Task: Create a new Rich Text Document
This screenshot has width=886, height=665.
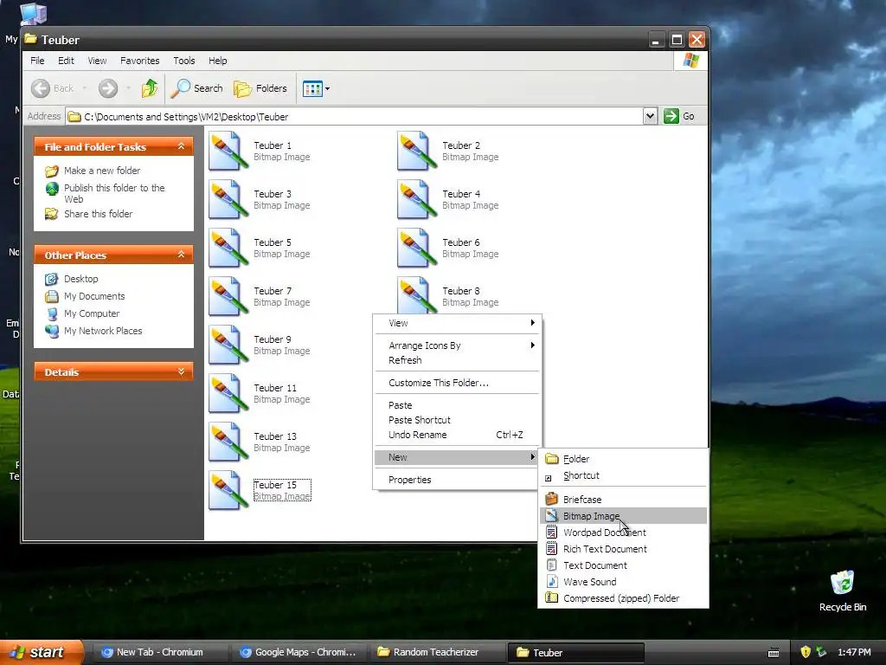Action: (623, 548)
